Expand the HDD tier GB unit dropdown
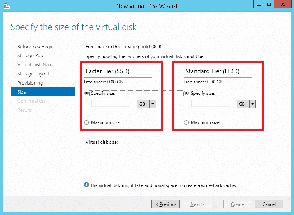 click(252, 104)
